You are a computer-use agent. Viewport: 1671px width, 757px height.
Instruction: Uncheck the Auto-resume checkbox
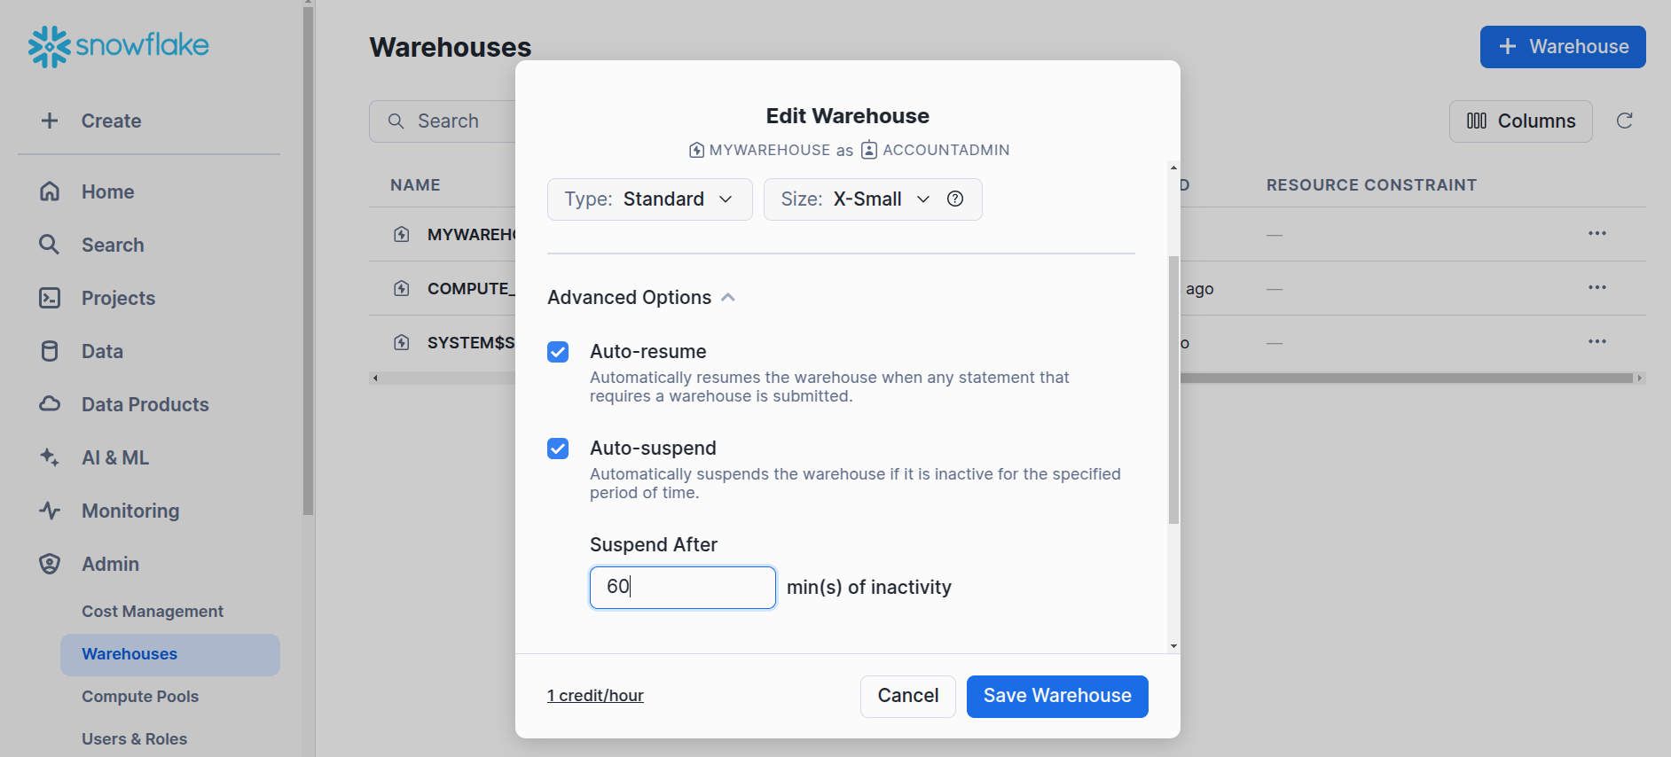click(558, 352)
